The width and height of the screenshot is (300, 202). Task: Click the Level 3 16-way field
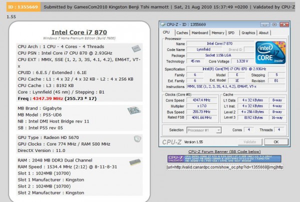277,117
